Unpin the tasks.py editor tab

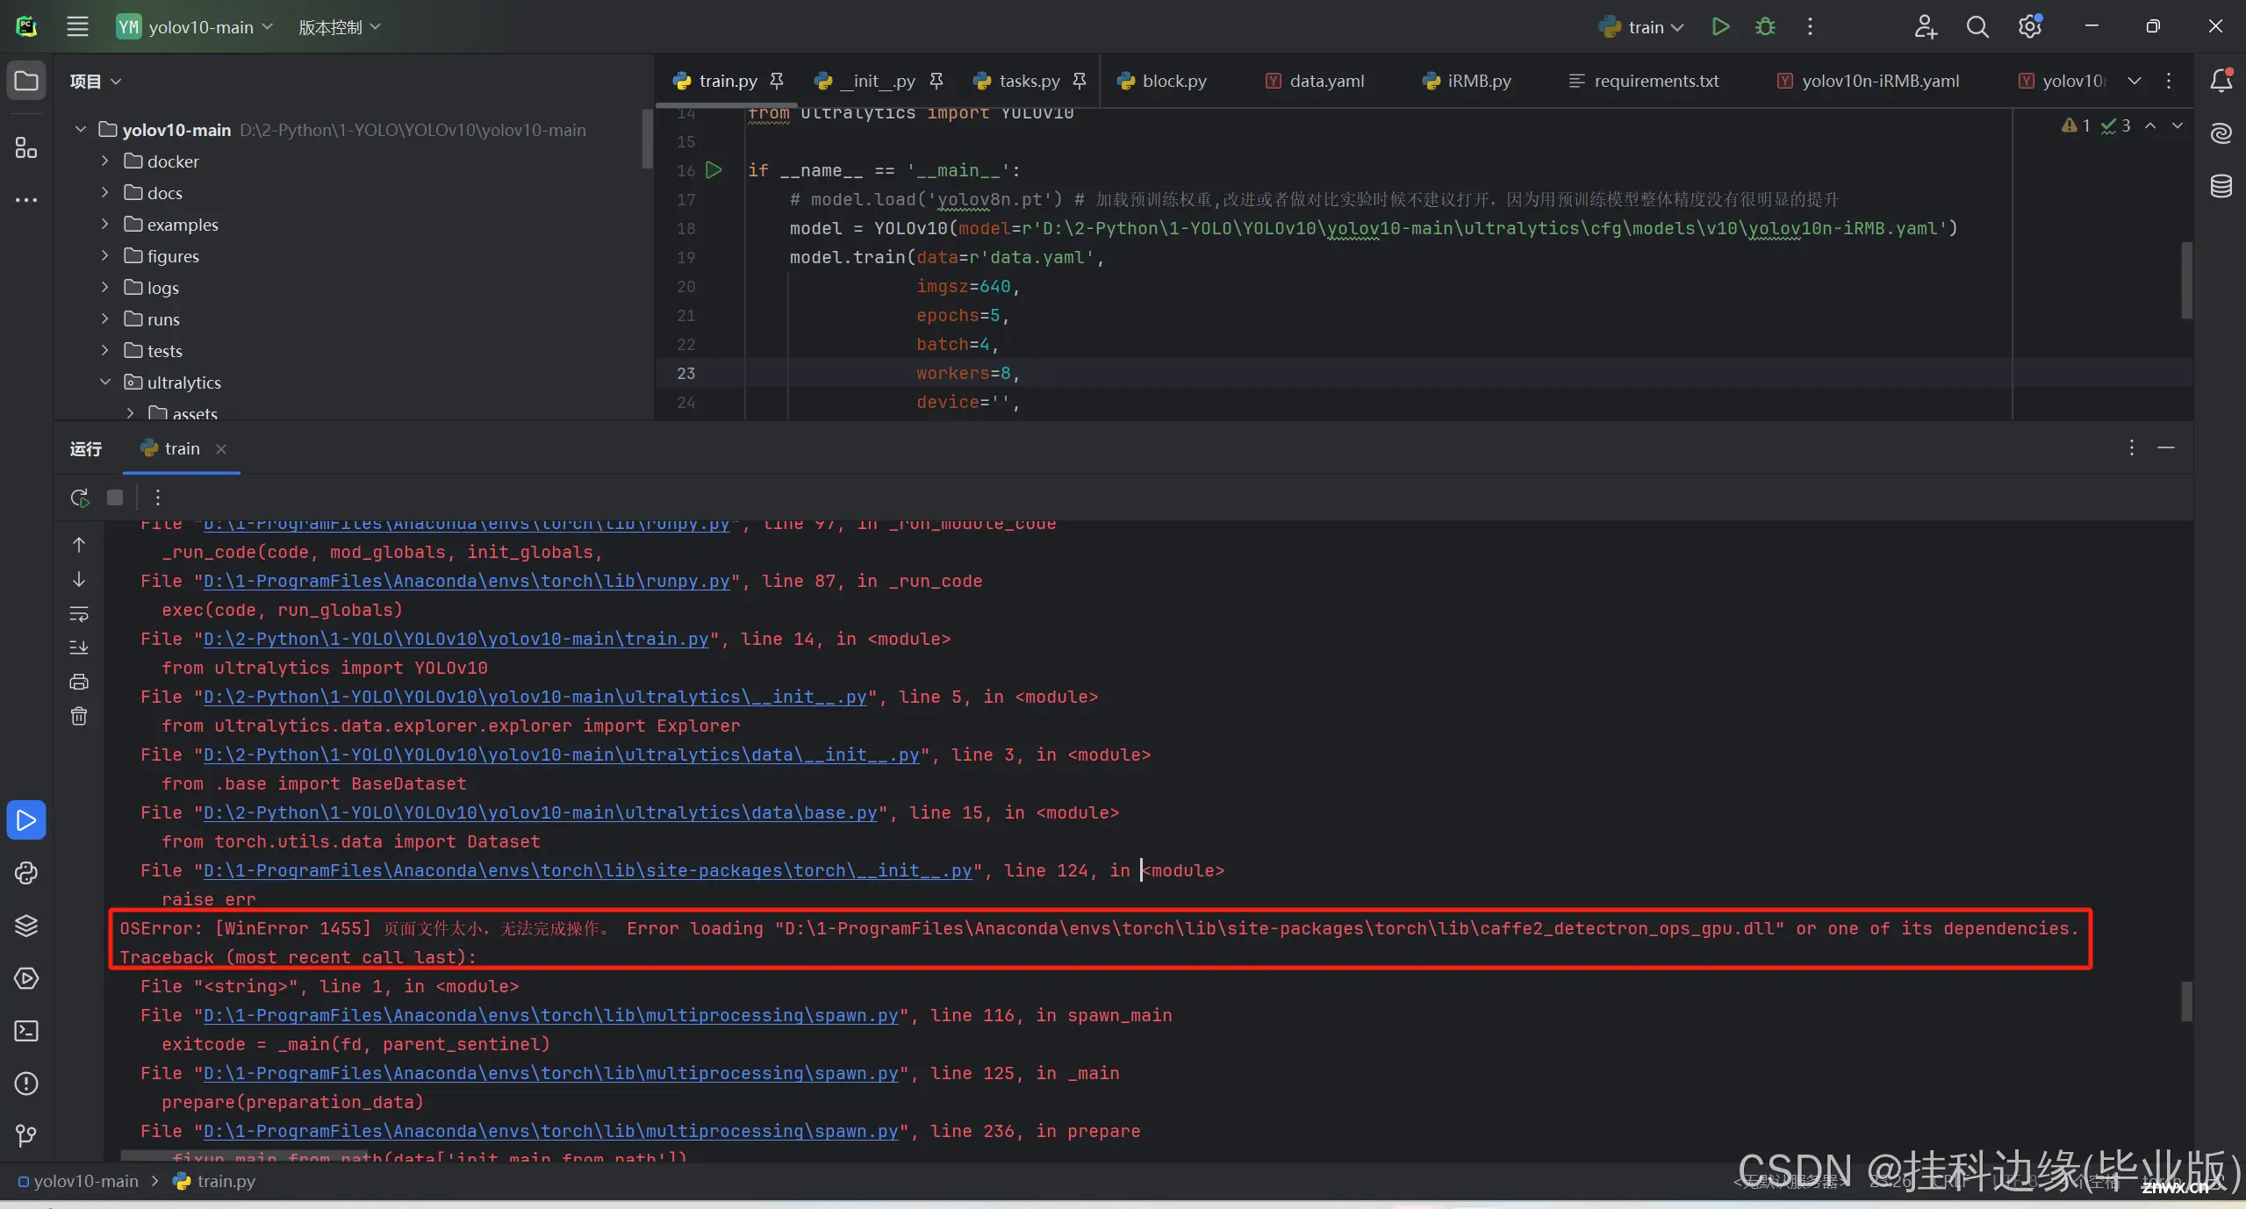point(1080,81)
